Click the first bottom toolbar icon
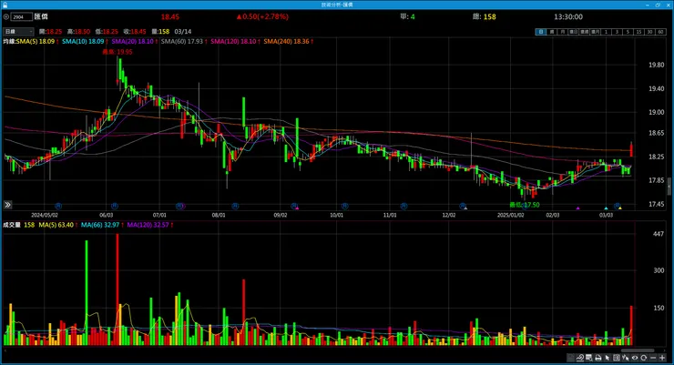The width and height of the screenshot is (674, 365). (x=570, y=358)
